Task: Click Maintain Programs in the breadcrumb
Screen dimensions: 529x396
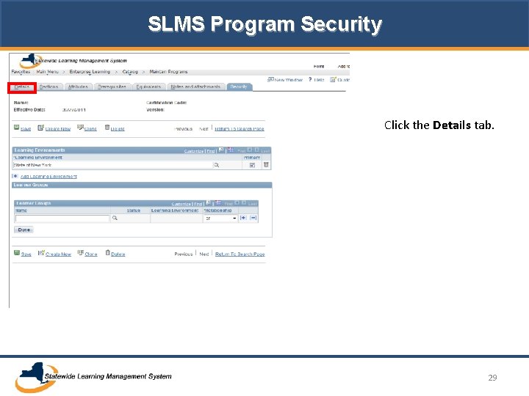Action: tap(168, 72)
